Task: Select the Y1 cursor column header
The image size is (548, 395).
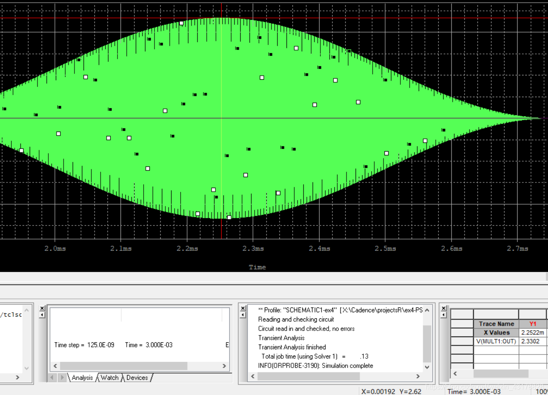Action: tap(533, 324)
